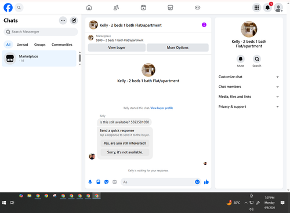This screenshot has height=213, width=290.
Task: Open Task View in the taskbar
Action: point(12,203)
